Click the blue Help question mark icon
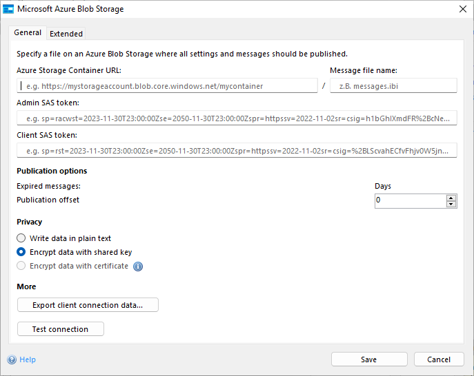Screen dimensions: 474x376 [12, 359]
